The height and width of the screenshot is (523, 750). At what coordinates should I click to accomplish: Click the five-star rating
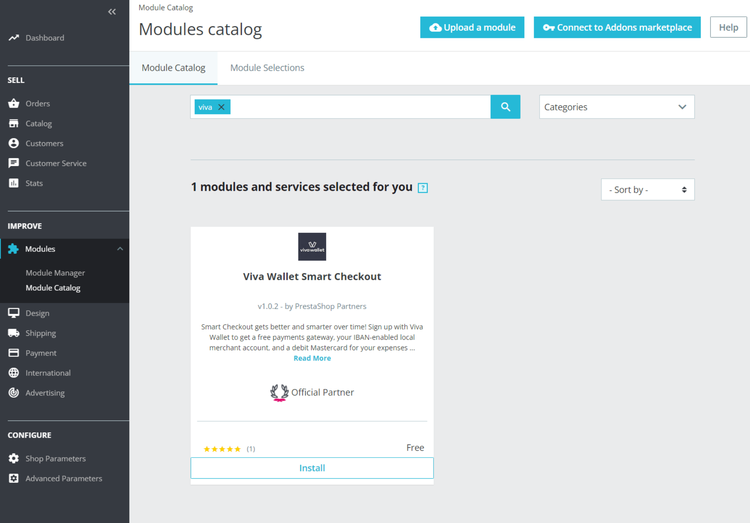tap(222, 449)
